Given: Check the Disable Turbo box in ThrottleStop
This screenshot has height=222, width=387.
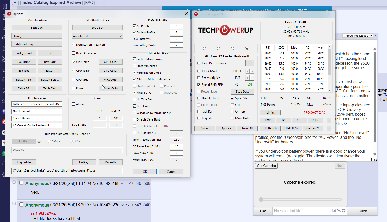Looking at the screenshot, I should 199,98.
